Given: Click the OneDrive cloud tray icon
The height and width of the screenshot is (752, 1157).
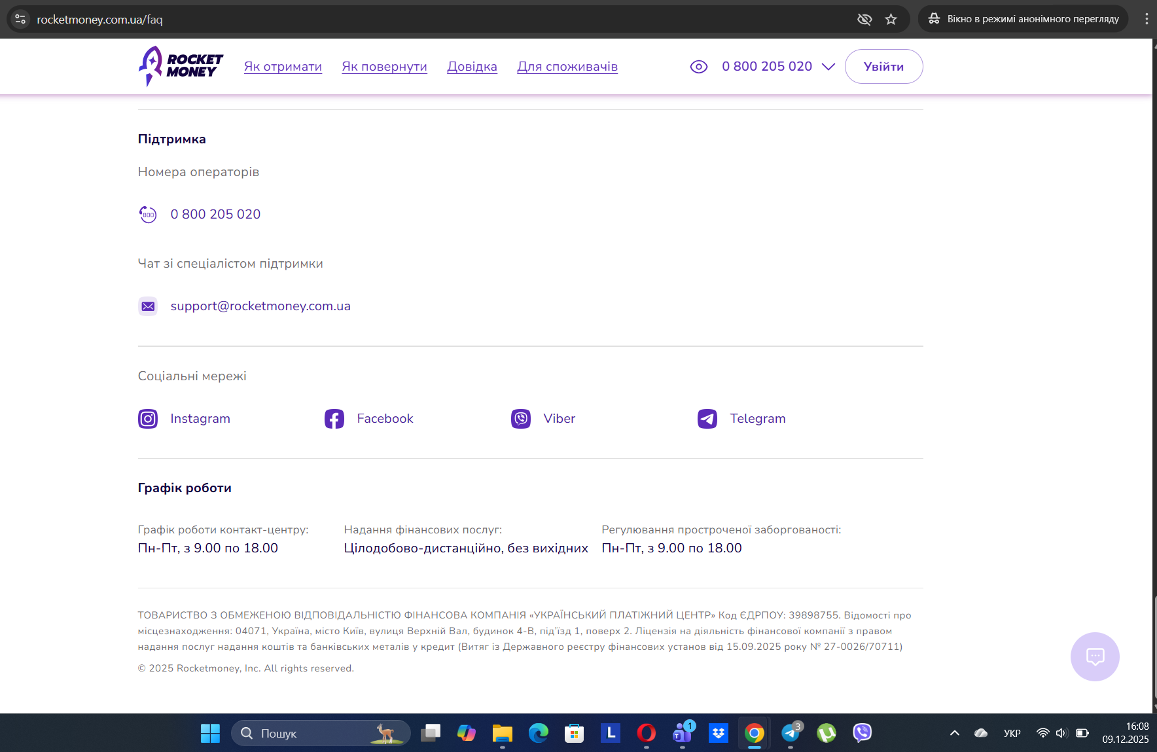Looking at the screenshot, I should tap(980, 733).
